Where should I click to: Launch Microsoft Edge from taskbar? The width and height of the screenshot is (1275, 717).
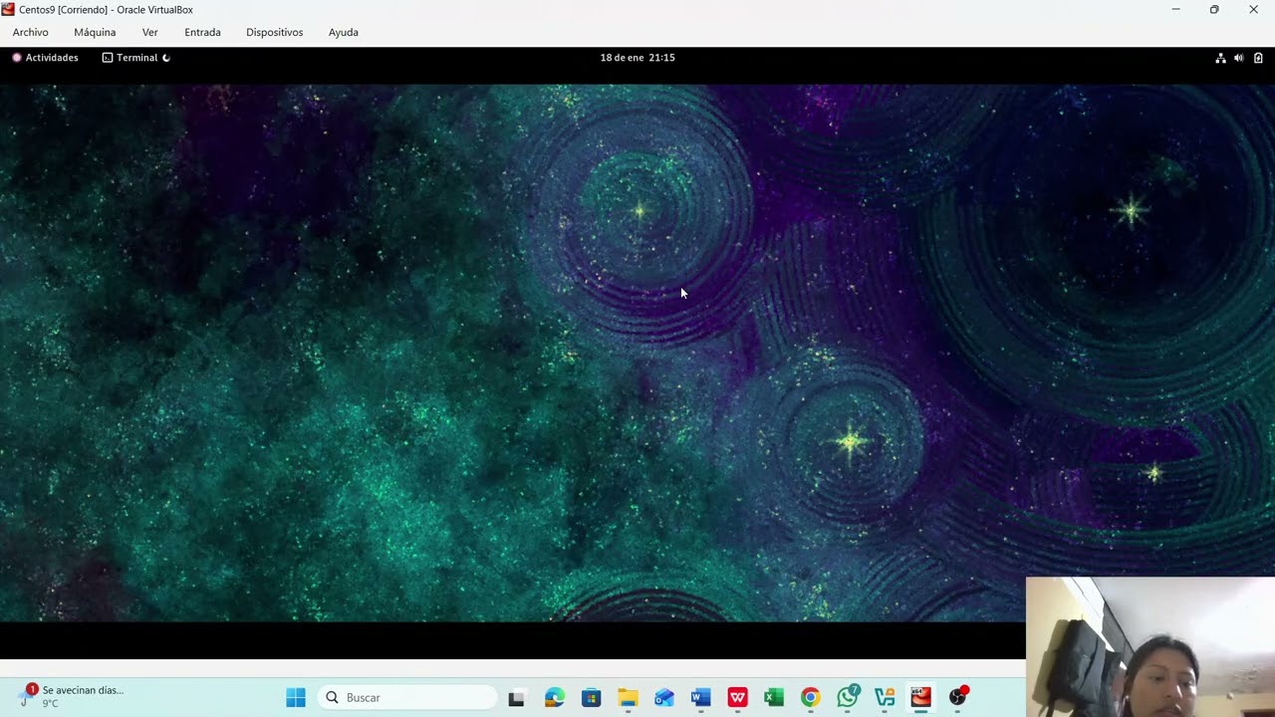coord(555,697)
